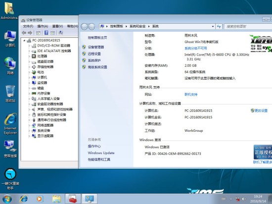Expand the 磁盘驱动器 node
The width and height of the screenshot is (272, 204).
[x=29, y=61]
